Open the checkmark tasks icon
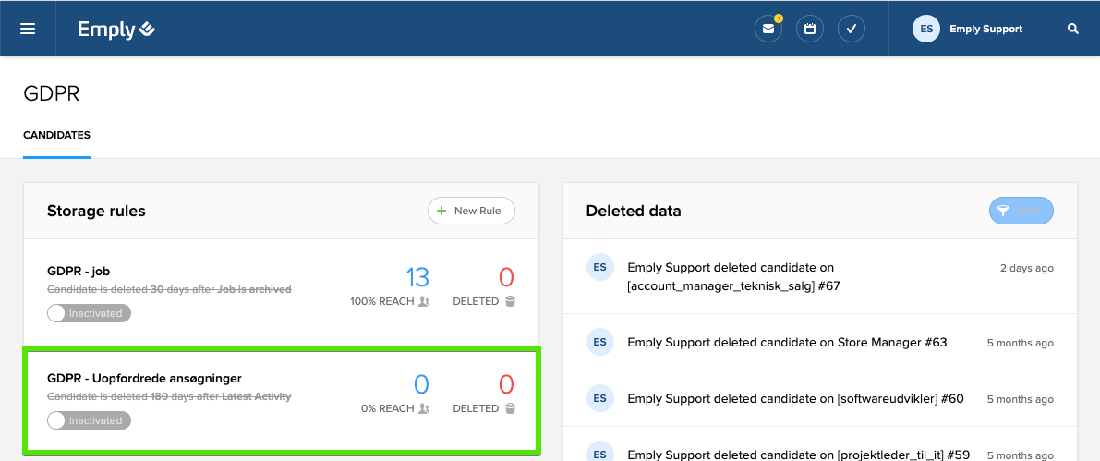This screenshot has width=1100, height=461. point(852,29)
